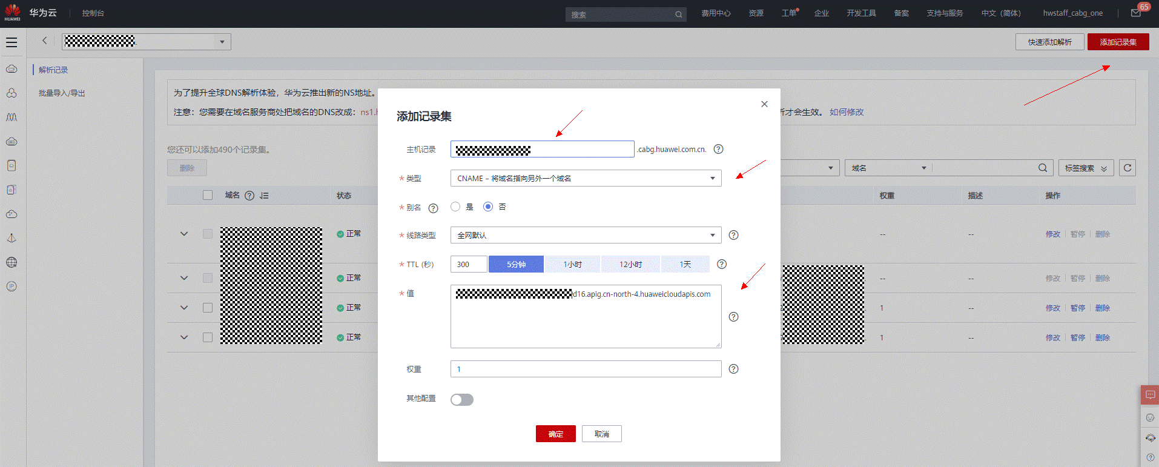The width and height of the screenshot is (1159, 467).
Task: Go back using the left arrow beside the domain selector
Action: point(44,41)
